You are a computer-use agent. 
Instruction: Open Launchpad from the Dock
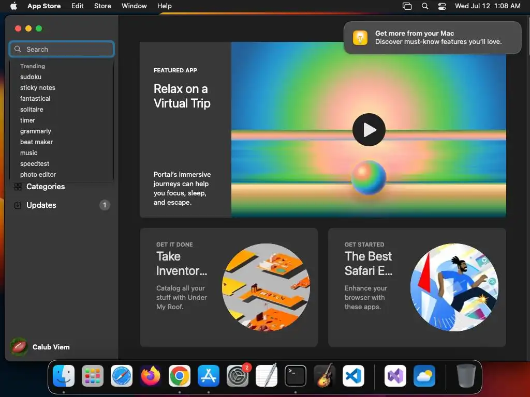93,376
